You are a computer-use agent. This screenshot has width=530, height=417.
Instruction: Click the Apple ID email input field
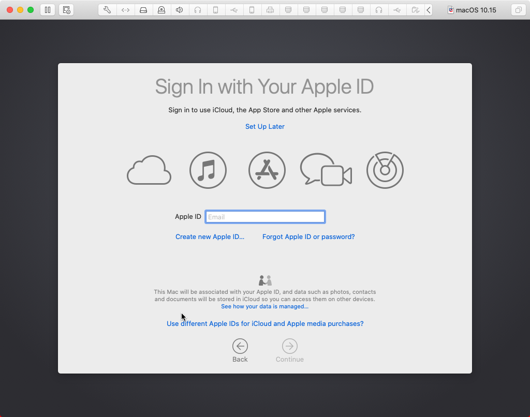[x=264, y=216]
